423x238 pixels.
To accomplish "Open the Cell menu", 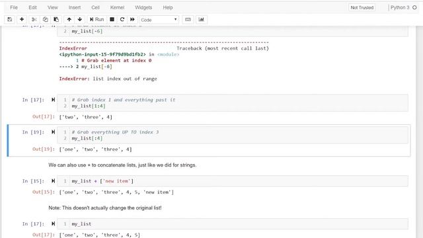I will pyautogui.click(x=95, y=7).
